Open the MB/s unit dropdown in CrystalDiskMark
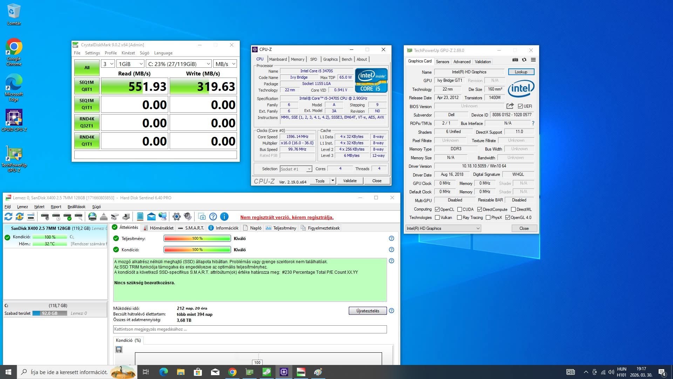The image size is (673, 379). [225, 64]
